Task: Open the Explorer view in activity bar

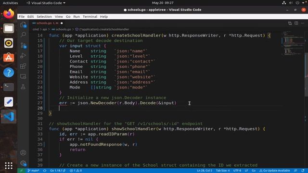Action: click(x=23, y=25)
